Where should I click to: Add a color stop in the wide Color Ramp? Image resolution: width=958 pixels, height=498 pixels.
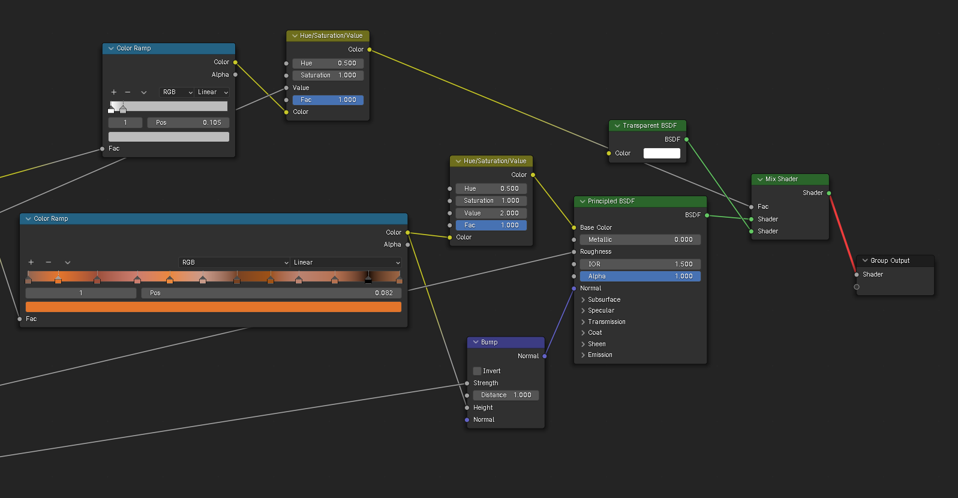[31, 262]
